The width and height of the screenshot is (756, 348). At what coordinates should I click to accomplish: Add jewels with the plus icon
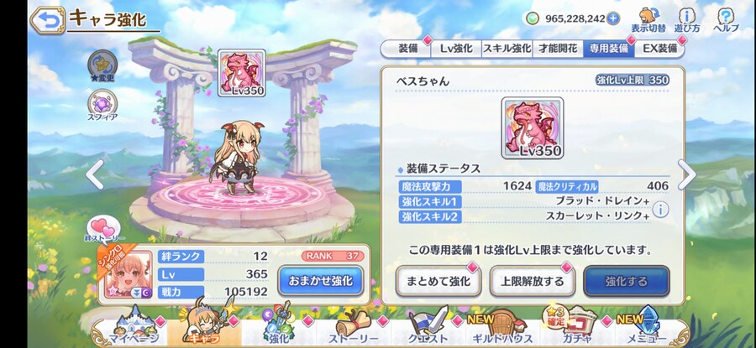point(613,18)
